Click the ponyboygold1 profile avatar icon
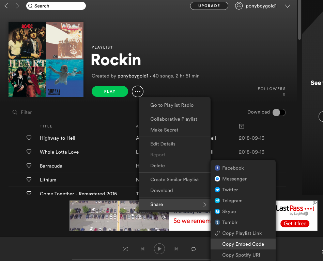The image size is (323, 261). (x=239, y=6)
